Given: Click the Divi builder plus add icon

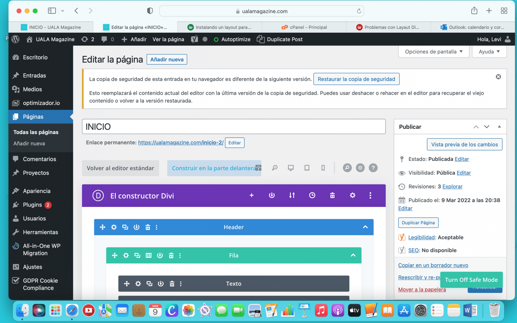Looking at the screenshot, I should (x=252, y=195).
